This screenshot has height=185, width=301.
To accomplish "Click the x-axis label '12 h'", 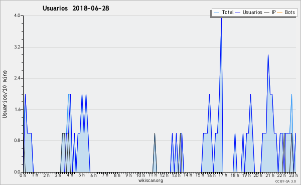I will [164, 175].
